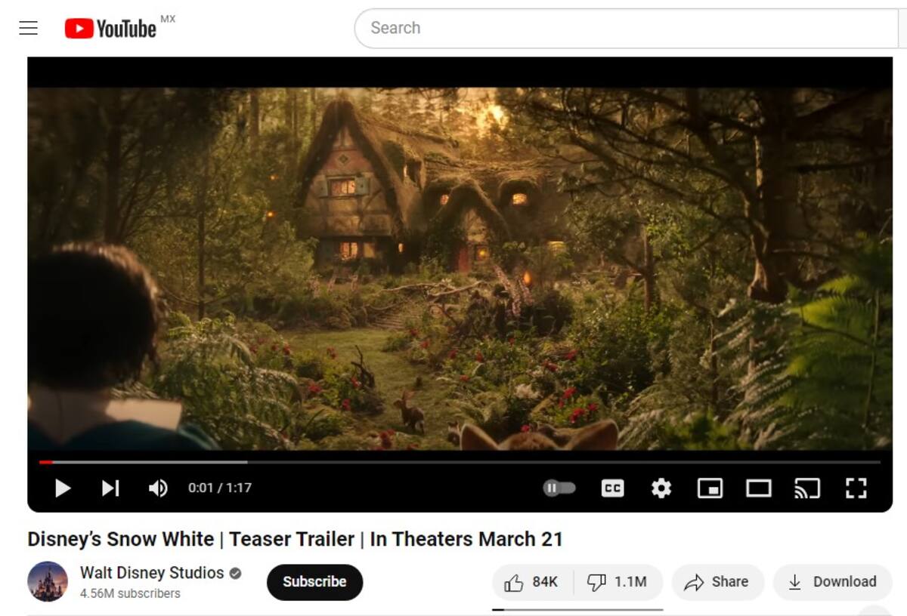
Task: Open Walt Disney Studios channel avatar
Action: [x=48, y=581]
